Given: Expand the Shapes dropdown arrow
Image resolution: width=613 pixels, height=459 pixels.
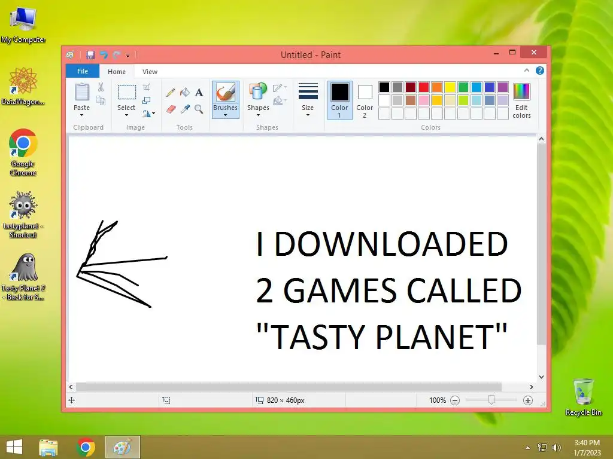Looking at the screenshot, I should [258, 115].
